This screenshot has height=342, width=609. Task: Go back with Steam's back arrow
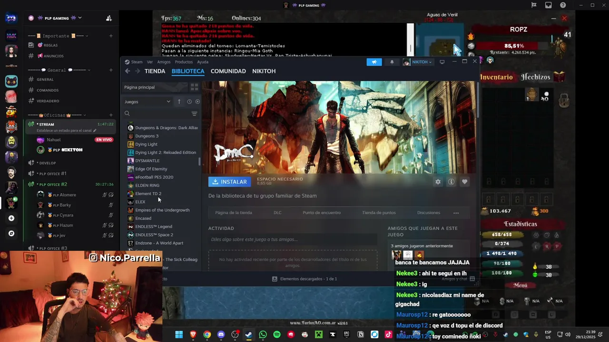128,71
